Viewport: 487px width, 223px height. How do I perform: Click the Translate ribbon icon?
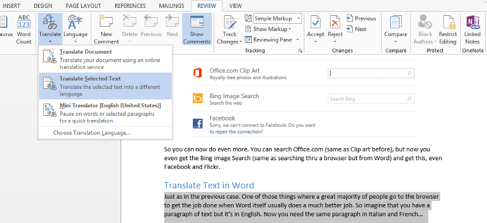click(x=50, y=22)
